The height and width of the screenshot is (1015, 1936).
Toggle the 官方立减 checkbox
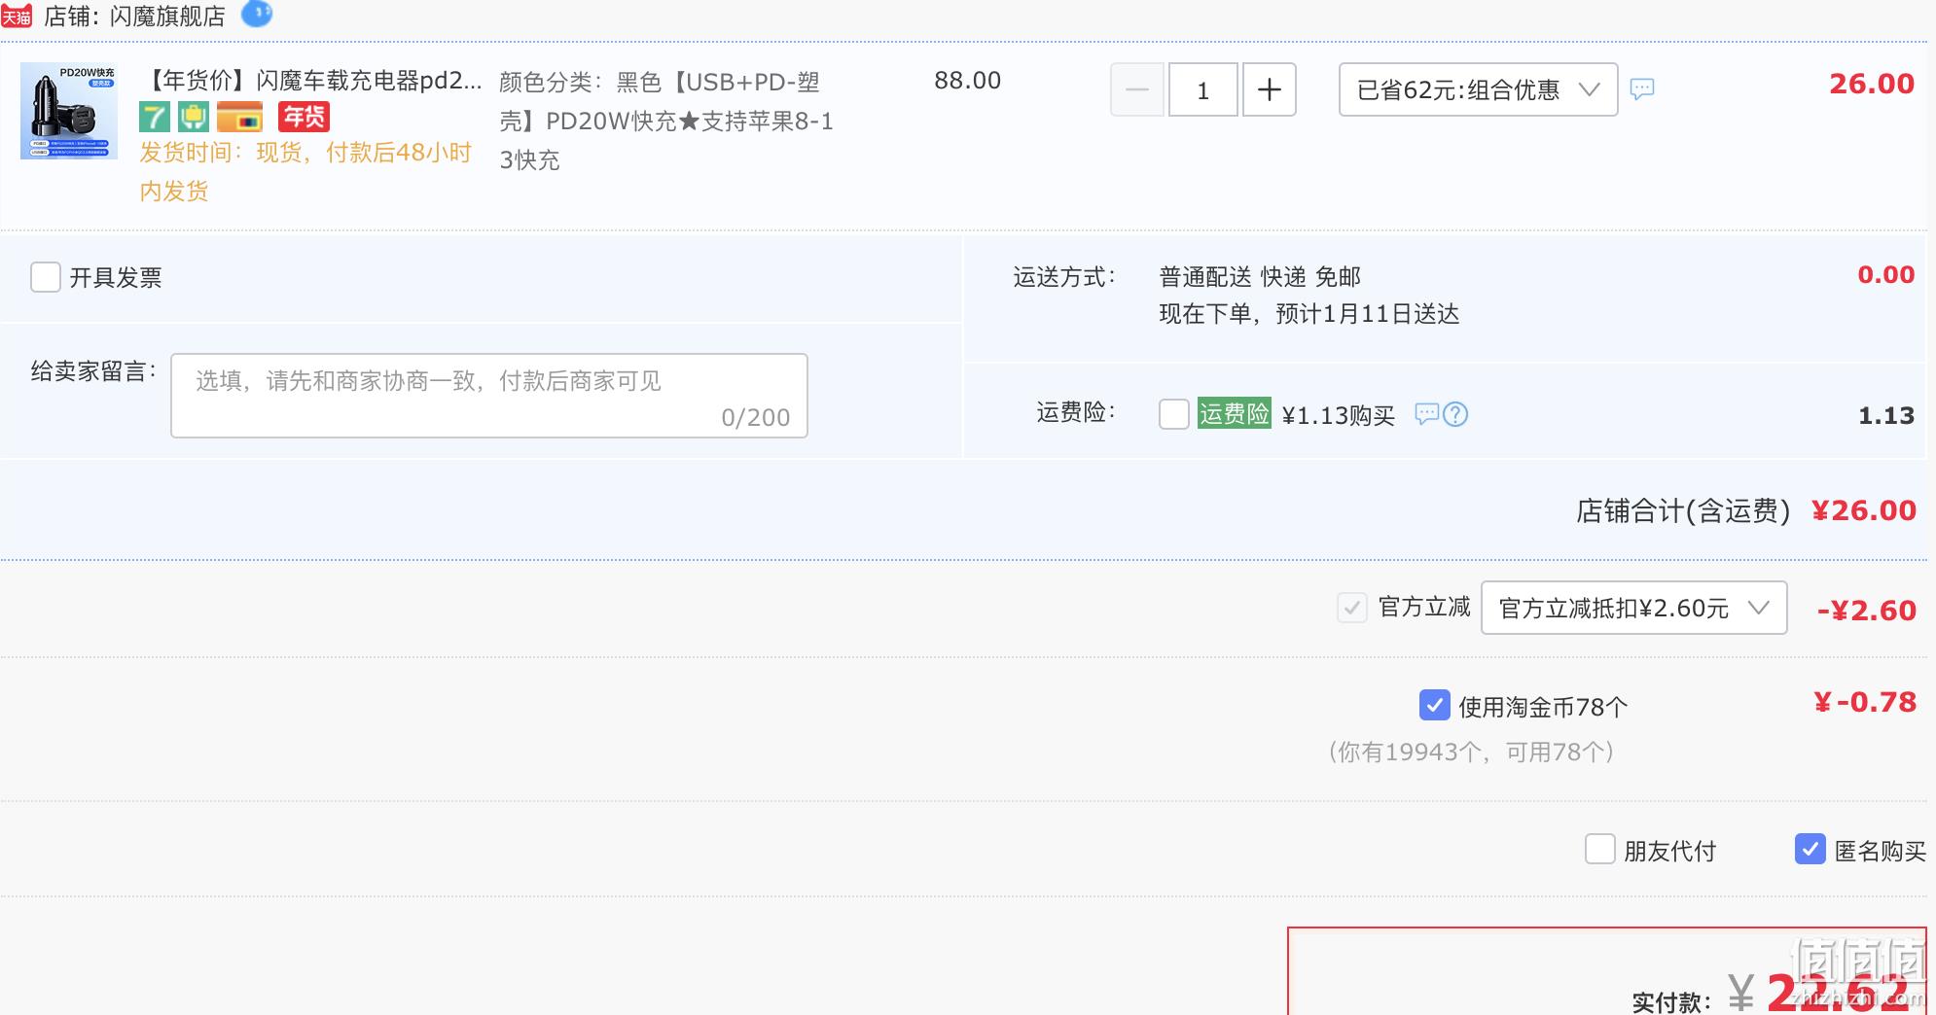click(1352, 608)
